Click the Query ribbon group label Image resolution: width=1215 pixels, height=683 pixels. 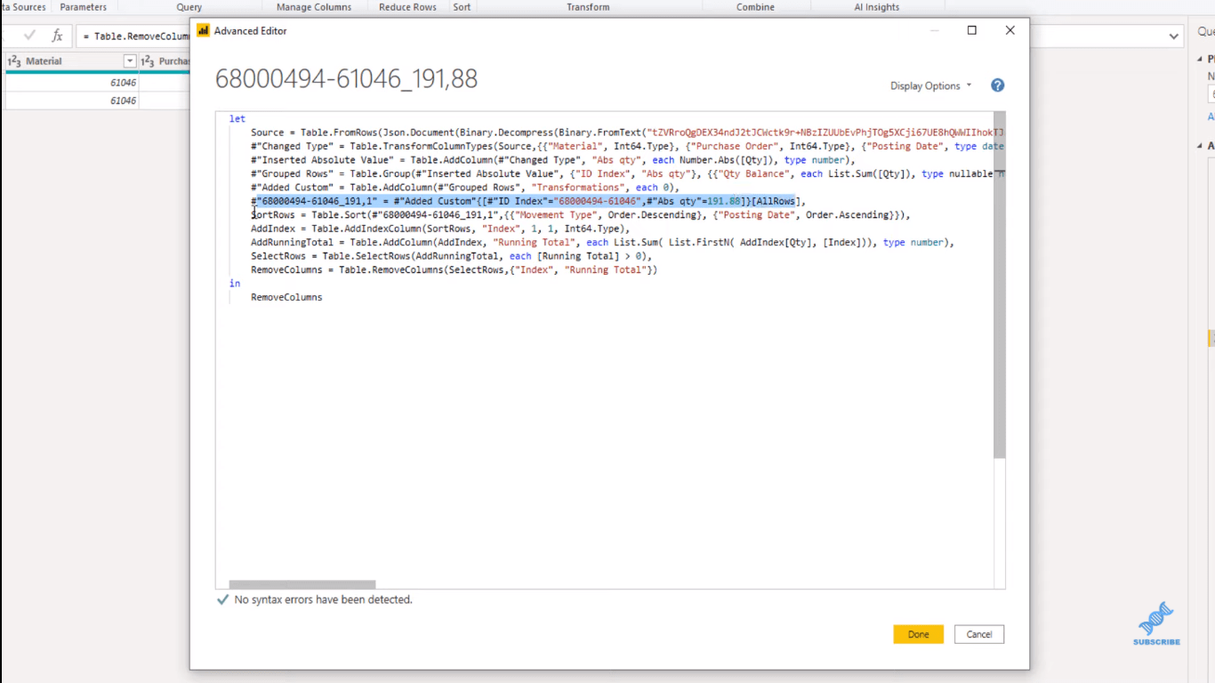point(189,7)
